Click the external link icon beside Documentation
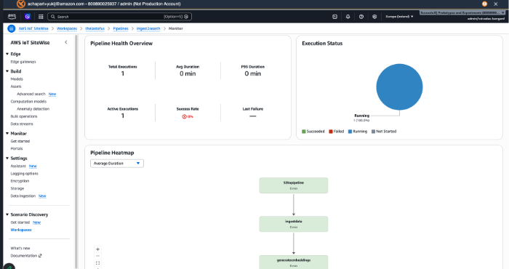Image resolution: width=509 pixels, height=269 pixels. 40,256
